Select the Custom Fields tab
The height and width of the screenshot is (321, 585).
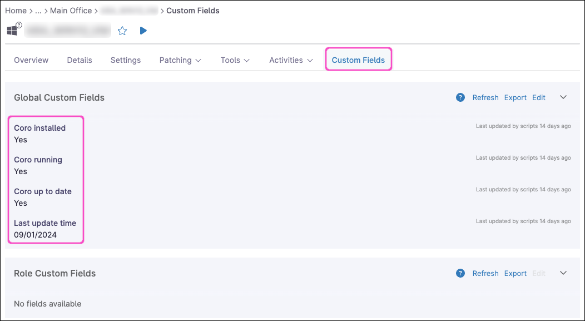[x=358, y=60]
